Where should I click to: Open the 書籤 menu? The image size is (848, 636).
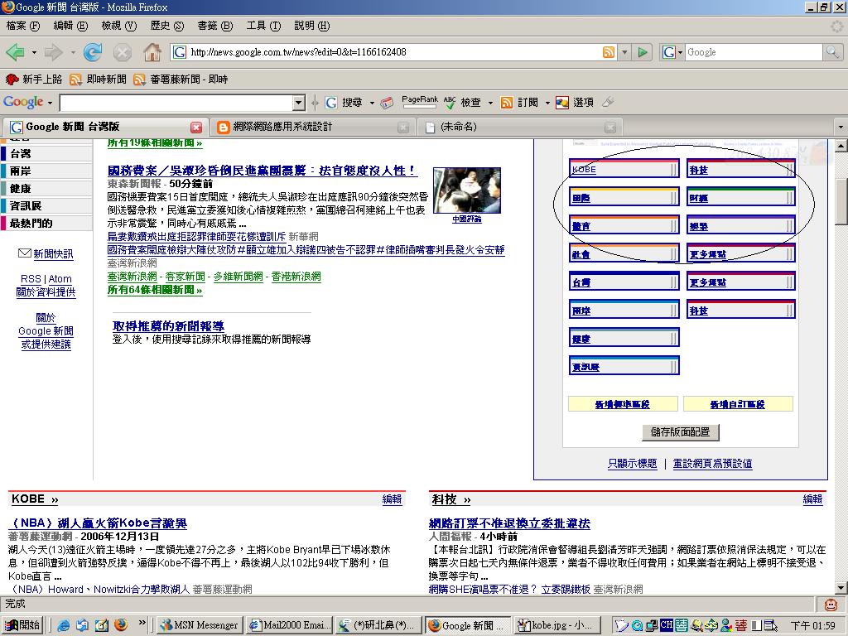(214, 26)
